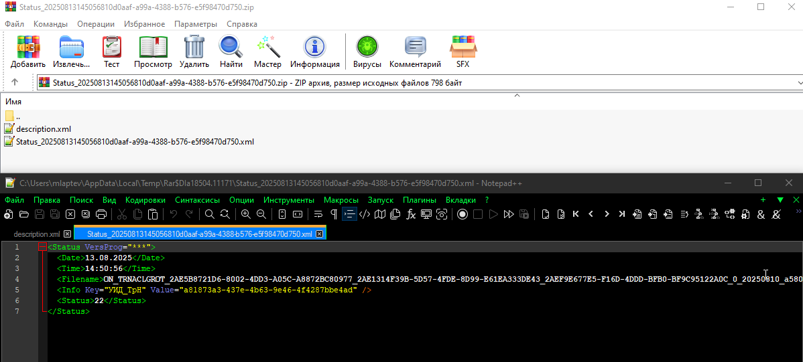The width and height of the screenshot is (803, 362).
Task: Close the description.xml tab with its X
Action: (x=67, y=234)
